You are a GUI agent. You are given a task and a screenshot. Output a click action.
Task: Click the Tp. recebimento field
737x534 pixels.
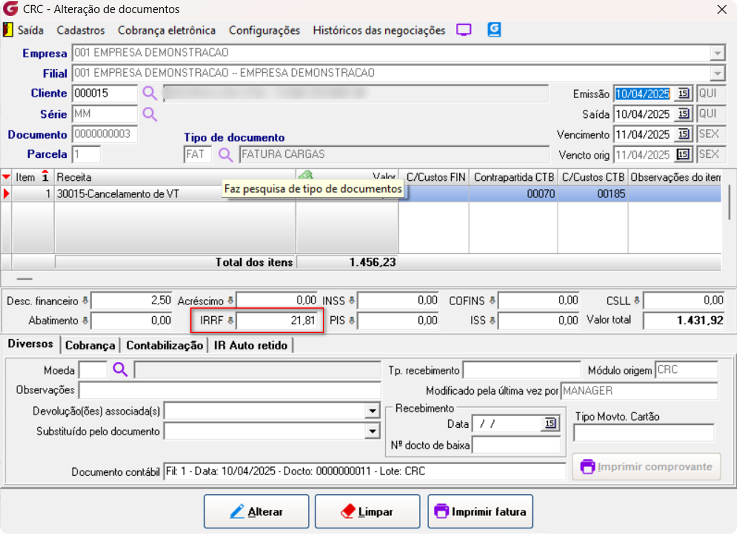[522, 370]
